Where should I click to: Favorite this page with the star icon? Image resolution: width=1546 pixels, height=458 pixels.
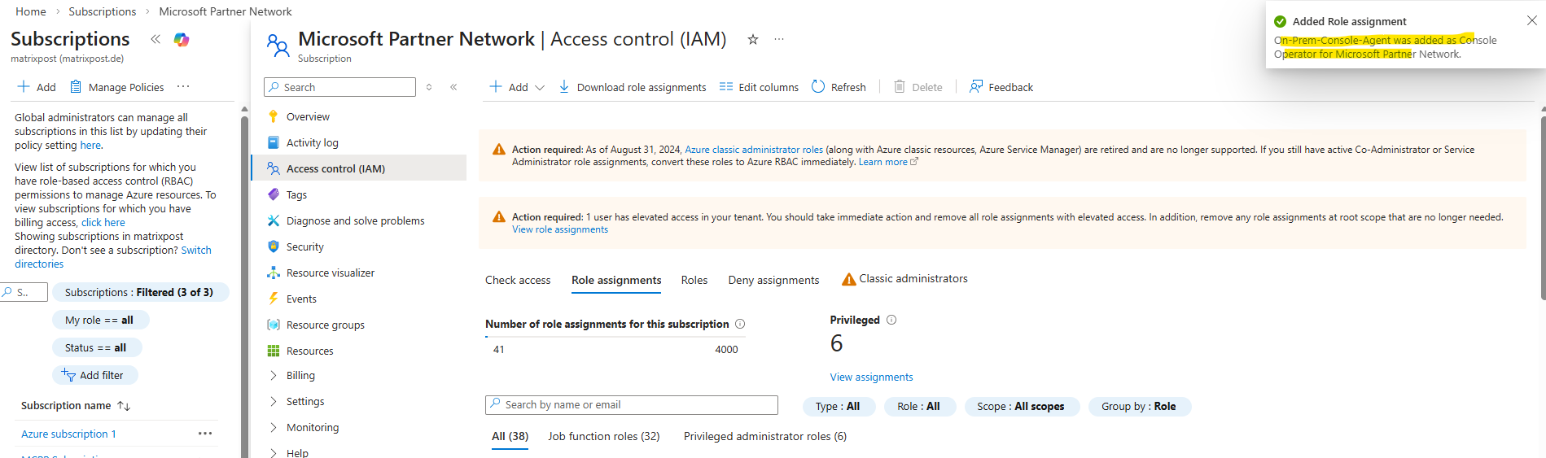753,39
